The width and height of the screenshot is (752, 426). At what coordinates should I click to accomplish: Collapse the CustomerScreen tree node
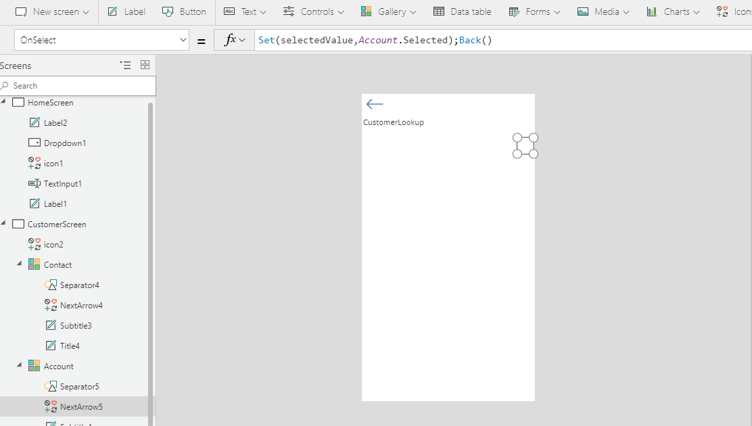point(3,223)
